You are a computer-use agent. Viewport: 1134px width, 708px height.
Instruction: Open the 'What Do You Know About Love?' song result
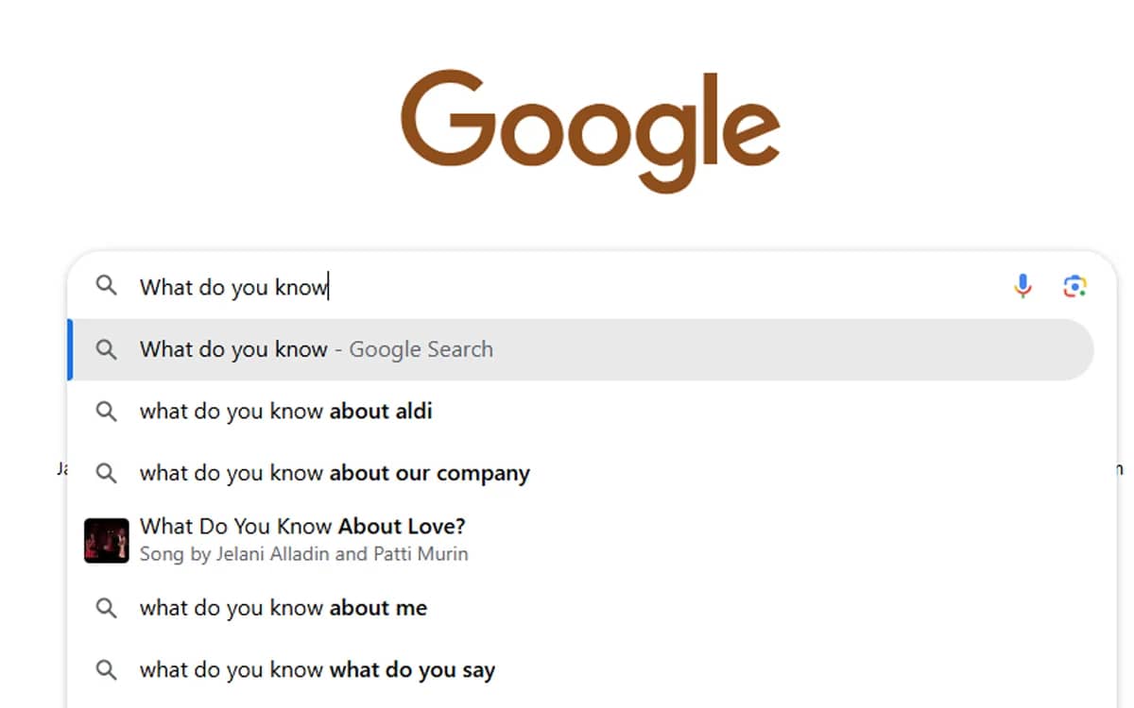coord(301,526)
